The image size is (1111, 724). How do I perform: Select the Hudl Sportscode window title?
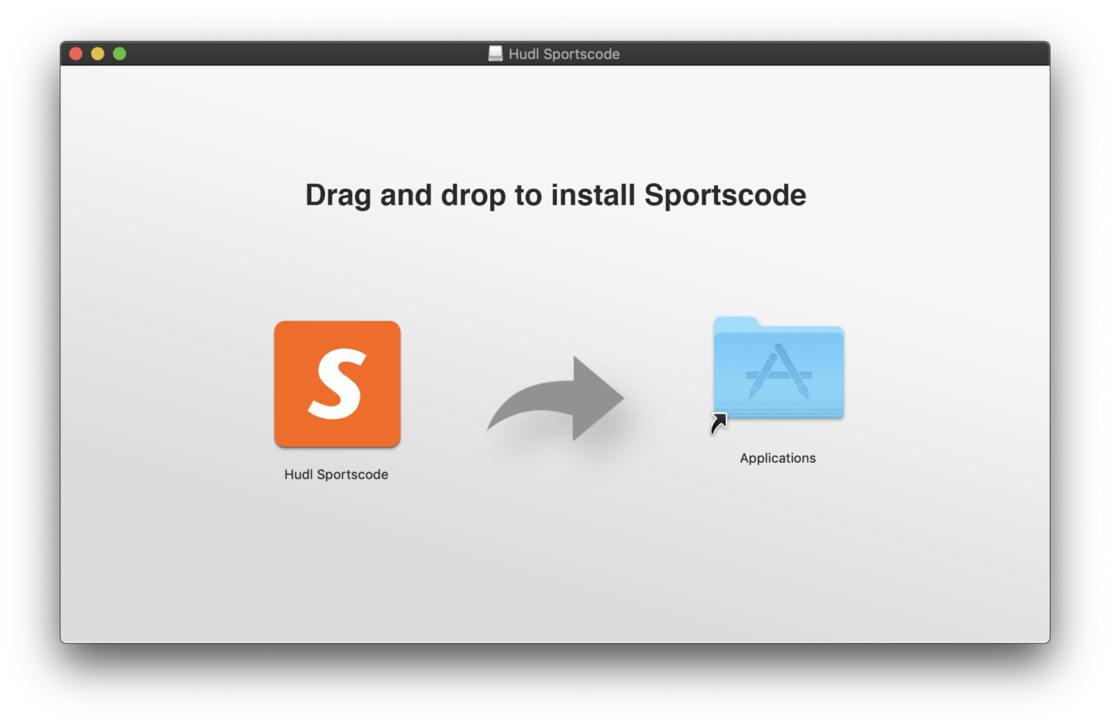click(564, 54)
